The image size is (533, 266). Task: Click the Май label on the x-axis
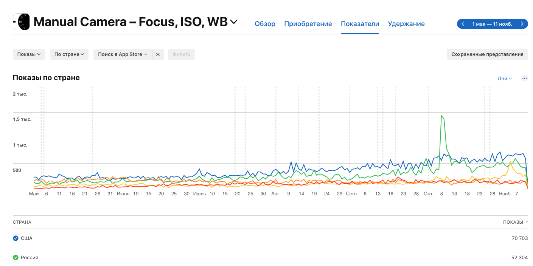34,194
